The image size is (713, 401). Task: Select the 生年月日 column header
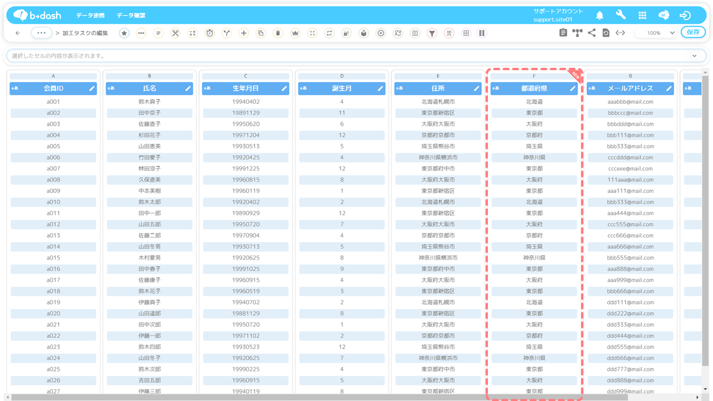tap(246, 88)
